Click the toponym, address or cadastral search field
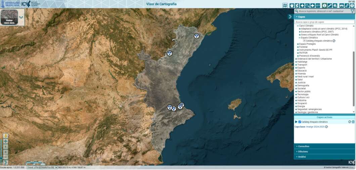The image size is (356, 170). click(324, 11)
